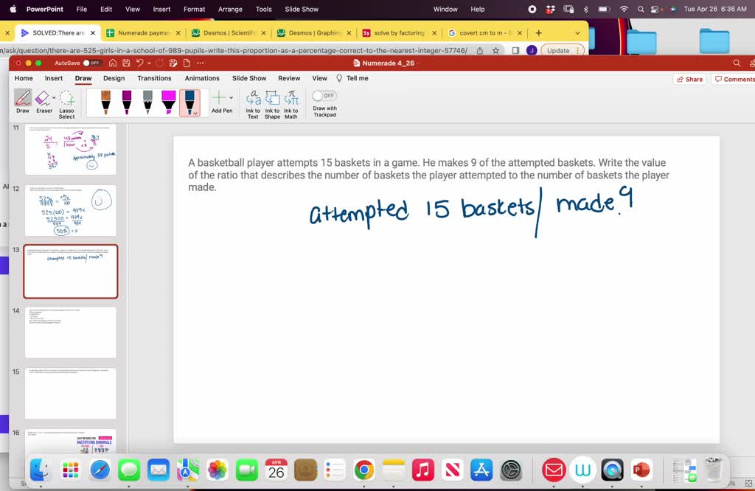Viewport: 755px width, 491px height.
Task: Open the Ink to Math tool
Action: pyautogui.click(x=291, y=99)
